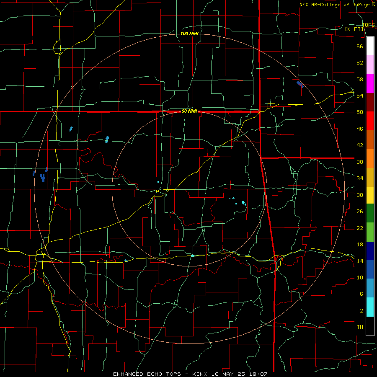This screenshot has height=377, width=377.
Task: Click the 66 value on the legend
Action: coord(360,46)
